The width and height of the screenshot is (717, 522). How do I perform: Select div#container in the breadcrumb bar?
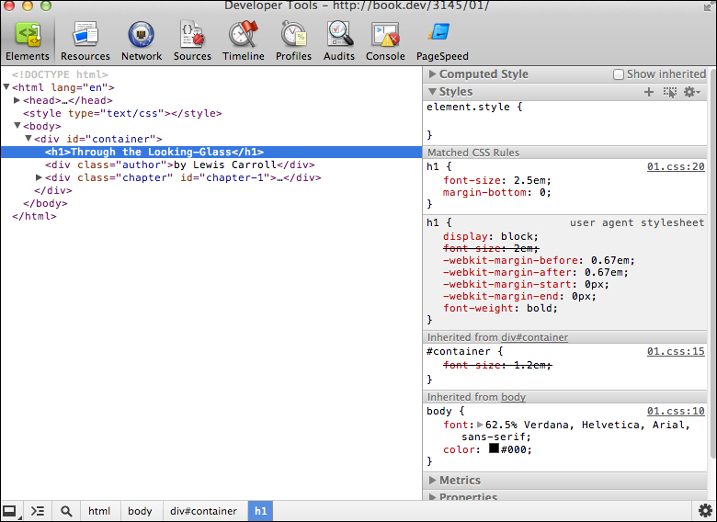(x=203, y=511)
